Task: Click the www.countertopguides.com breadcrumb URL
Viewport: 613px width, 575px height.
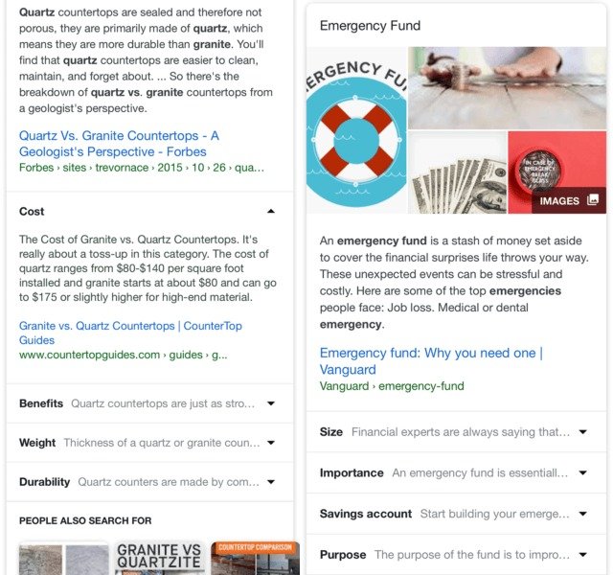Action: [89, 355]
